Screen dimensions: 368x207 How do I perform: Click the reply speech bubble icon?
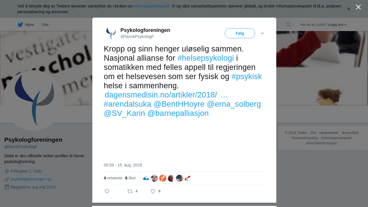click(107, 191)
